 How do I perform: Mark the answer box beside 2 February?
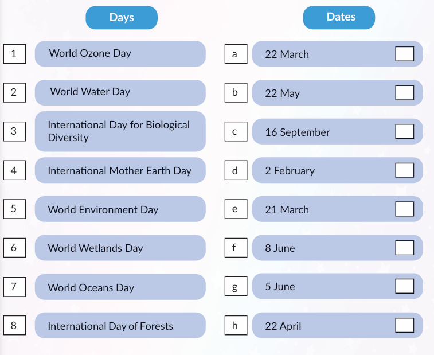404,170
